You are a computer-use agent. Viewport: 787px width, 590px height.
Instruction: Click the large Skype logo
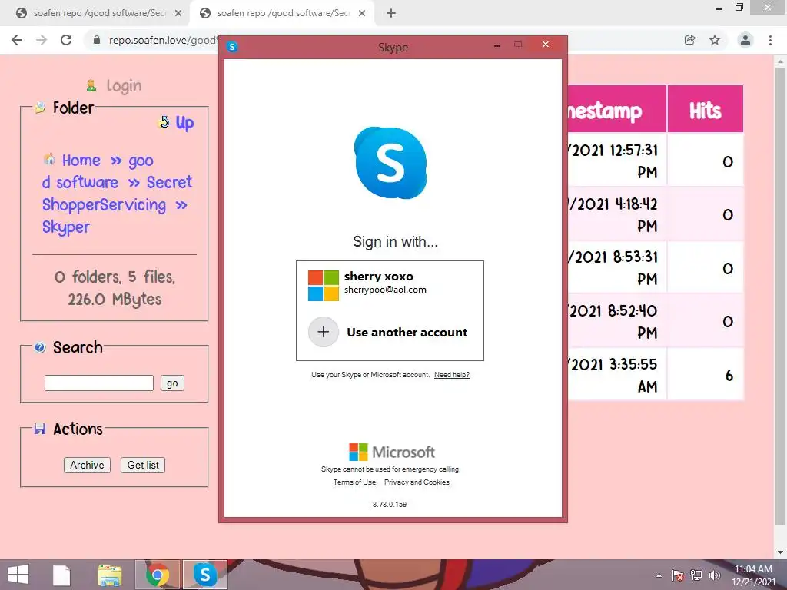pyautogui.click(x=390, y=163)
